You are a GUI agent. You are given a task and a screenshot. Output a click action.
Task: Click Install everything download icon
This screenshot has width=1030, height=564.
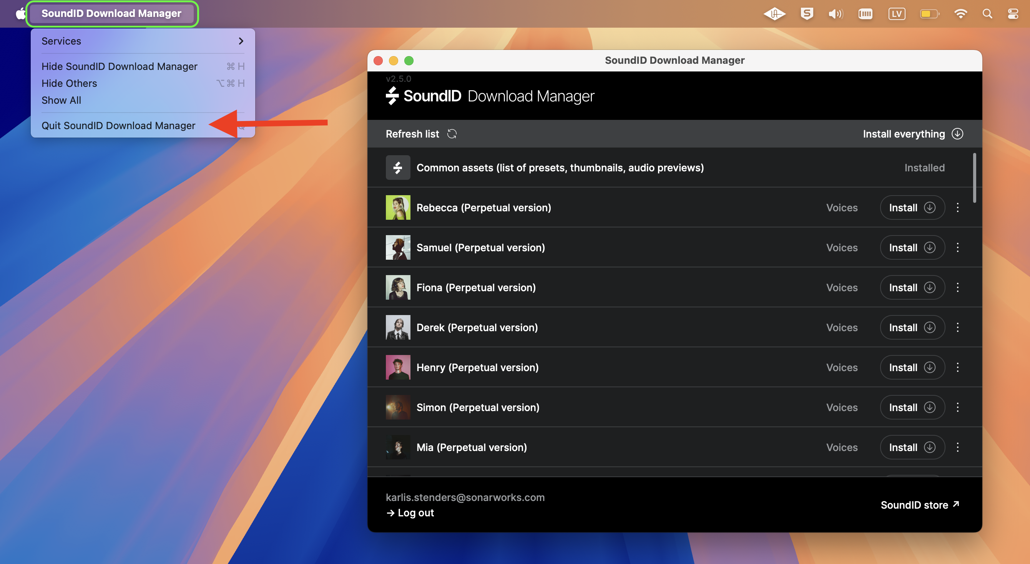click(957, 133)
